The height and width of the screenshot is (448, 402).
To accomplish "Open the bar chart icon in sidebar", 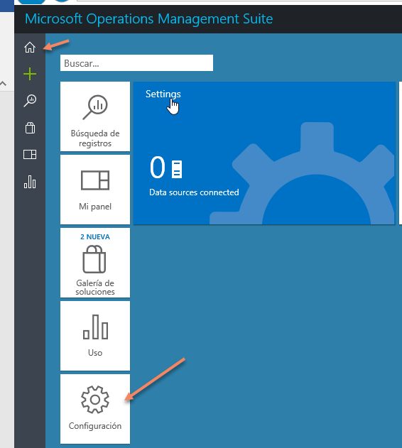I will coord(30,182).
